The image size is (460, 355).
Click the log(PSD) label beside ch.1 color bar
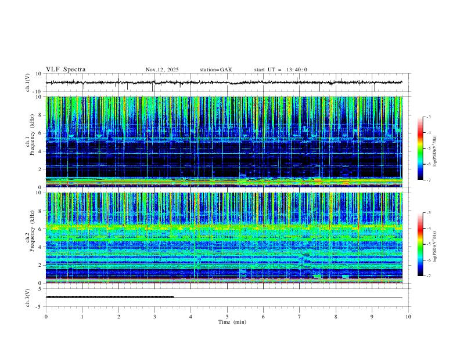tap(435, 151)
